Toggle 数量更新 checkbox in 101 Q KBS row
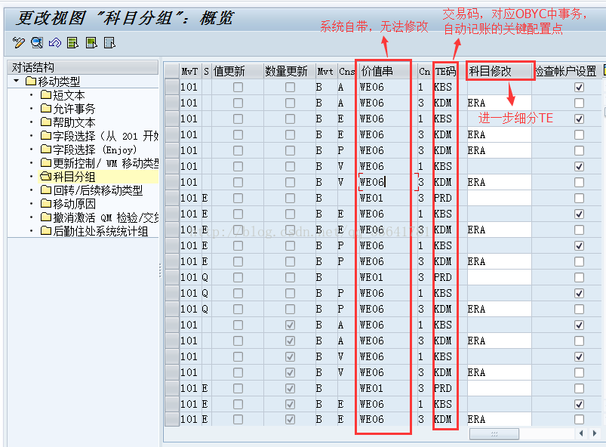Image resolution: width=606 pixels, height=447 pixels. point(290,294)
